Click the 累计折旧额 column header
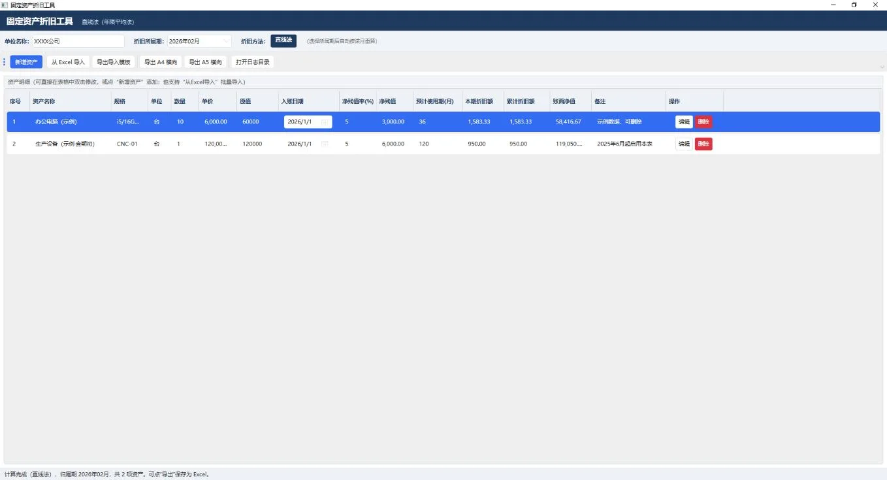887x480 pixels. click(x=526, y=101)
